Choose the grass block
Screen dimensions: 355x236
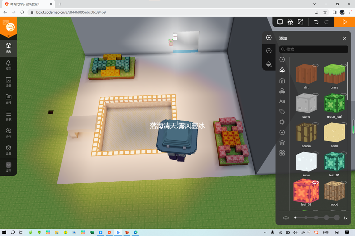point(334,74)
